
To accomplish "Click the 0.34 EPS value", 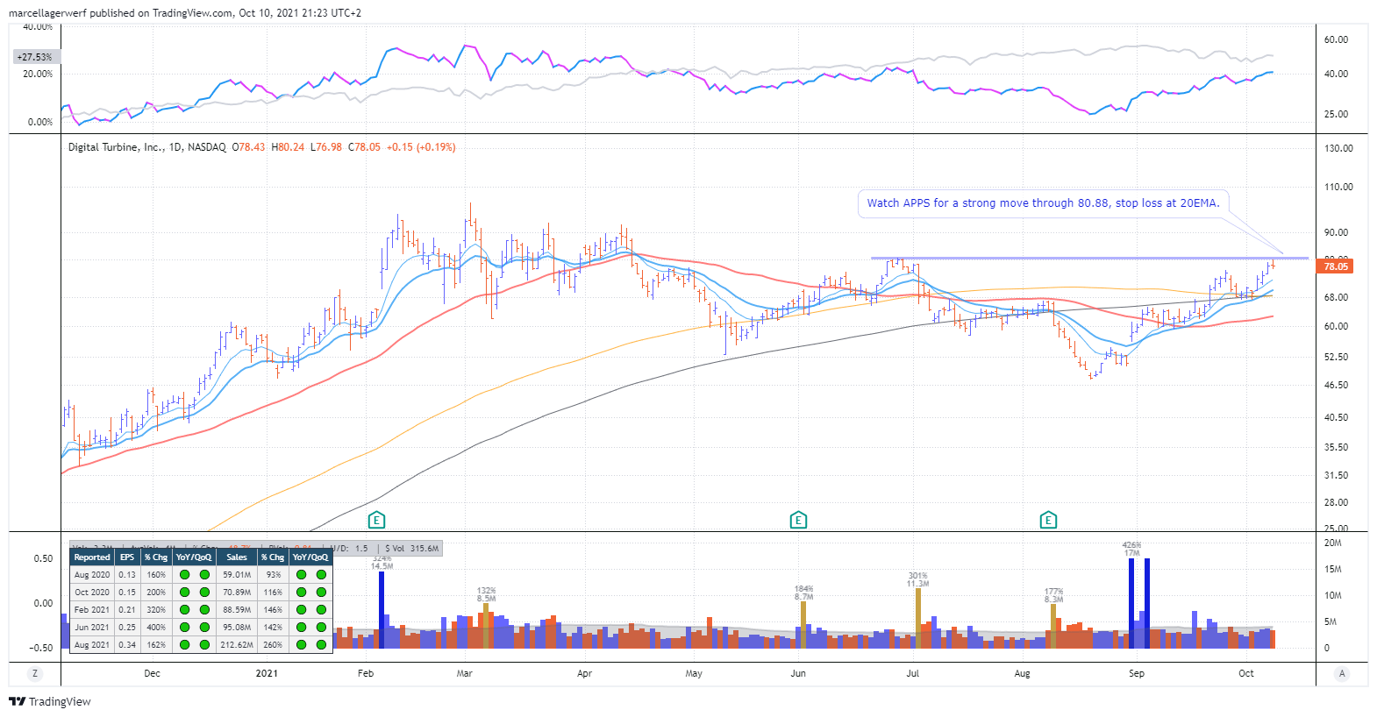I will 127,645.
